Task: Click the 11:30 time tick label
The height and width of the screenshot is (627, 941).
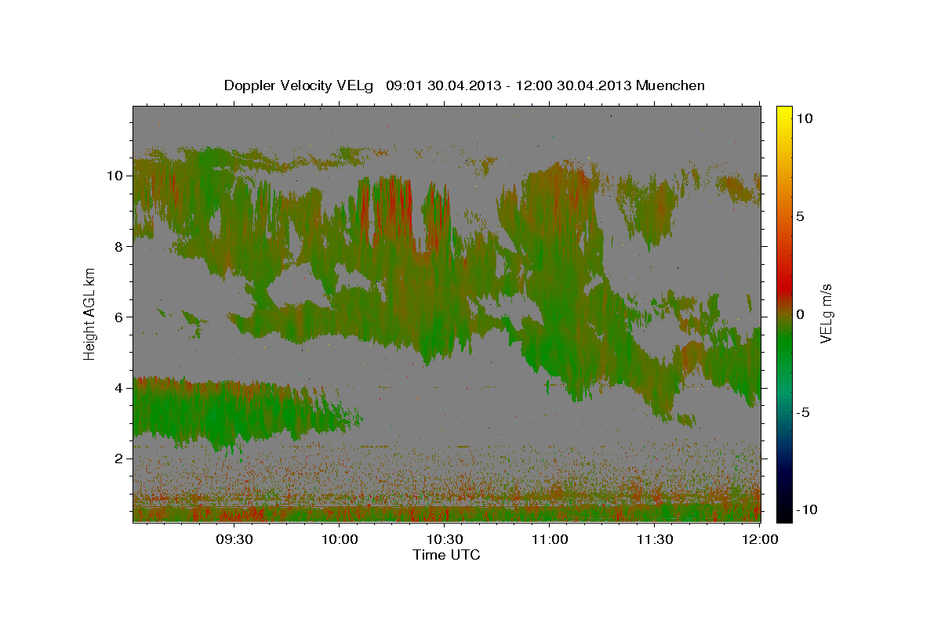Action: coord(655,539)
